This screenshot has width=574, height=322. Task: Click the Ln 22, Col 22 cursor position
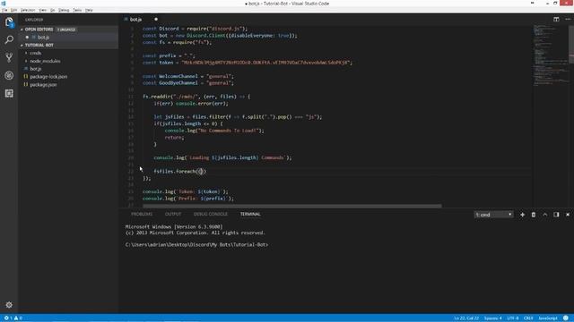tap(466, 318)
